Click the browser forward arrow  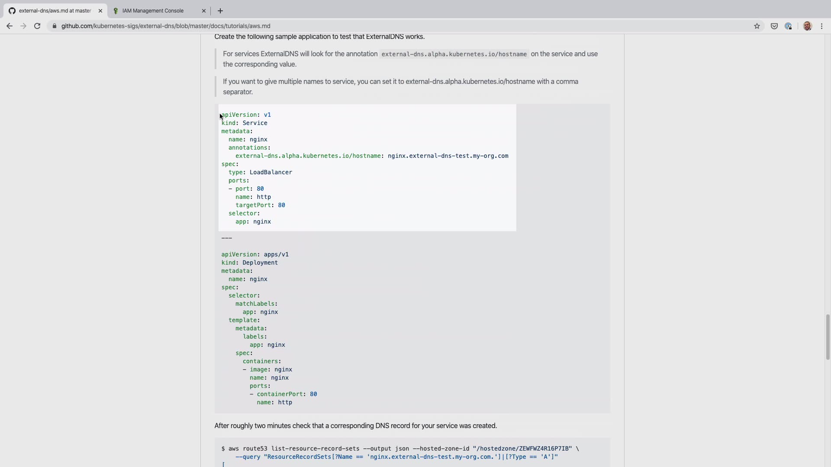(x=23, y=26)
